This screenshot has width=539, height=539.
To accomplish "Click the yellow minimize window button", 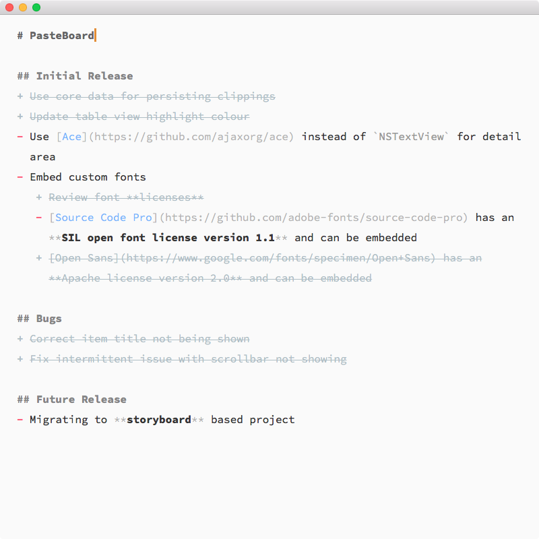I will pyautogui.click(x=23, y=7).
